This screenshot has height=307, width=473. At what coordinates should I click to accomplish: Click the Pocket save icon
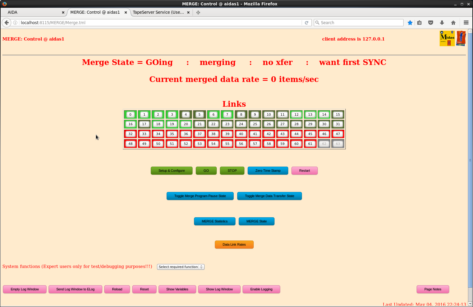point(431,23)
